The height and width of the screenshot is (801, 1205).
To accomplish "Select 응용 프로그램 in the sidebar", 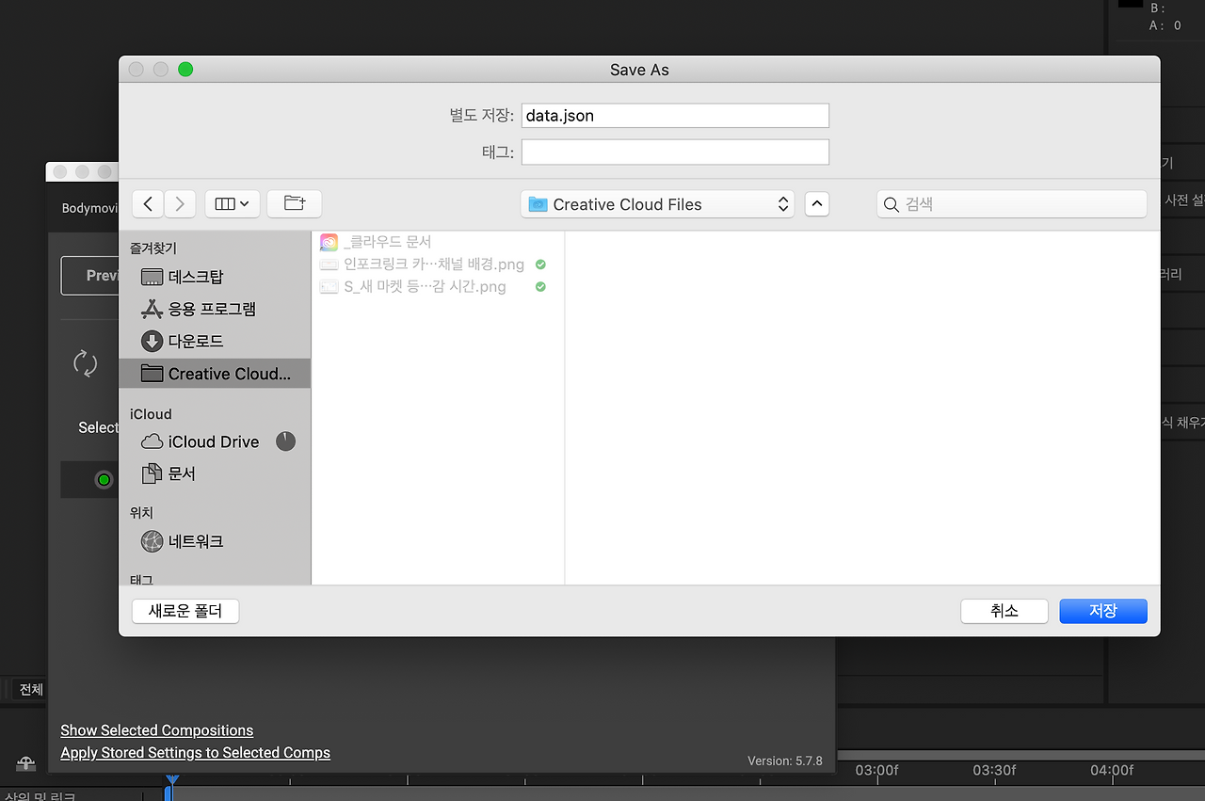I will coord(215,309).
